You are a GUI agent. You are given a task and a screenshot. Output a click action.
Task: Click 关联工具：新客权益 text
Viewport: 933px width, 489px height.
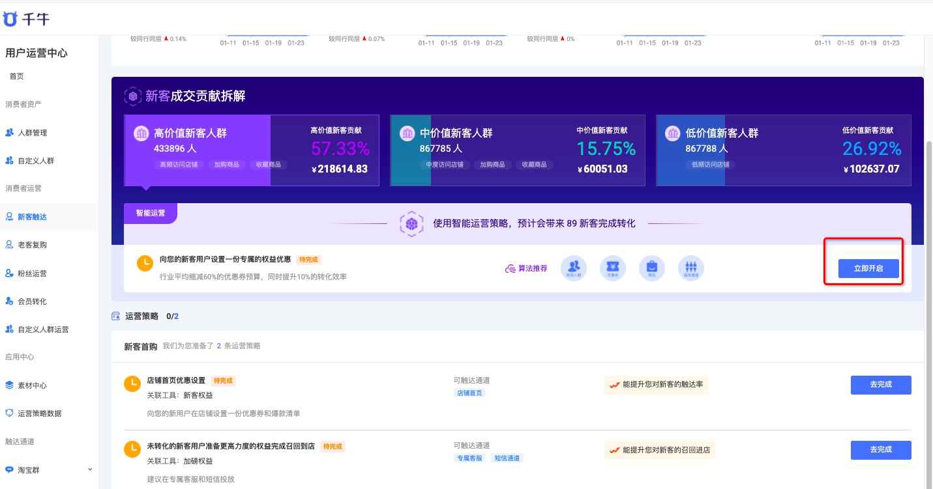pyautogui.click(x=180, y=395)
